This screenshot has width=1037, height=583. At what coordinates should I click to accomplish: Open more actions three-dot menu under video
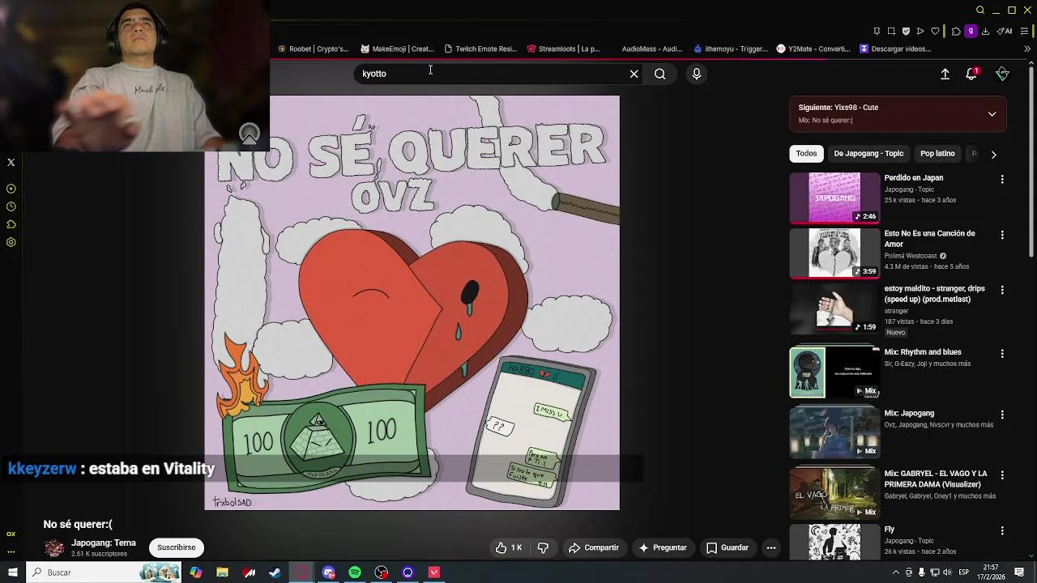tap(771, 548)
